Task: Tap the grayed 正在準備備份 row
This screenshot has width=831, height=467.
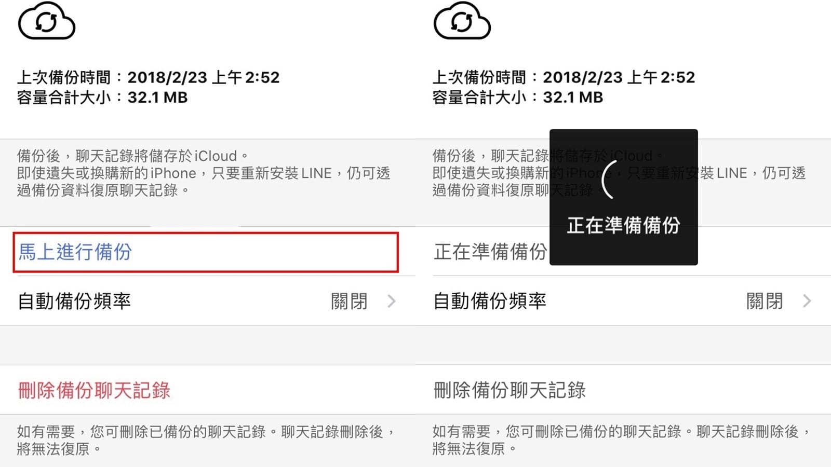Action: [490, 252]
